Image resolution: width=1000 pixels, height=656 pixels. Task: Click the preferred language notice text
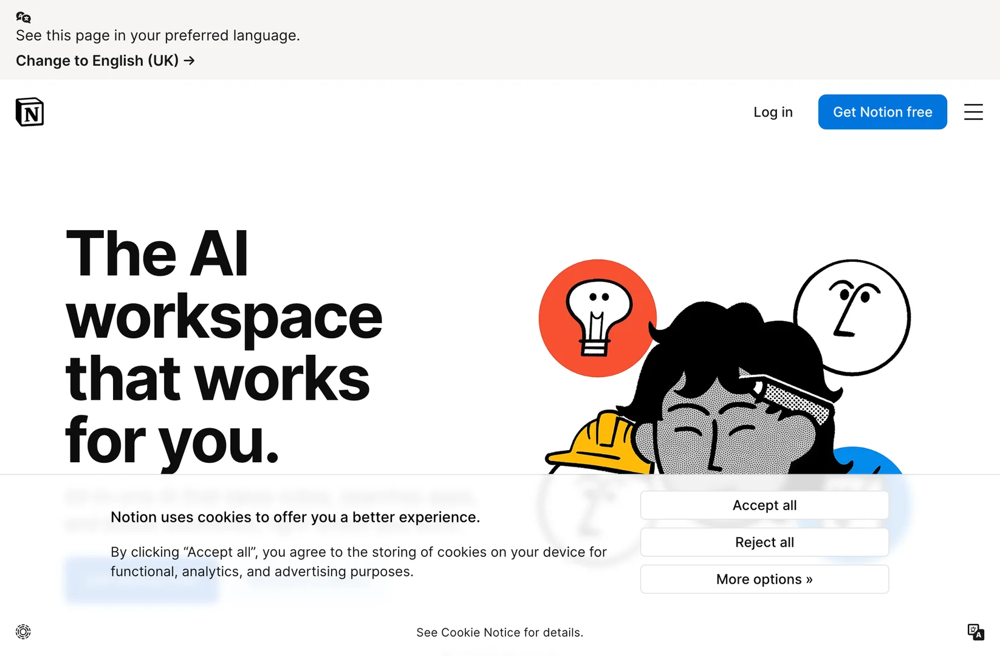[x=158, y=35]
